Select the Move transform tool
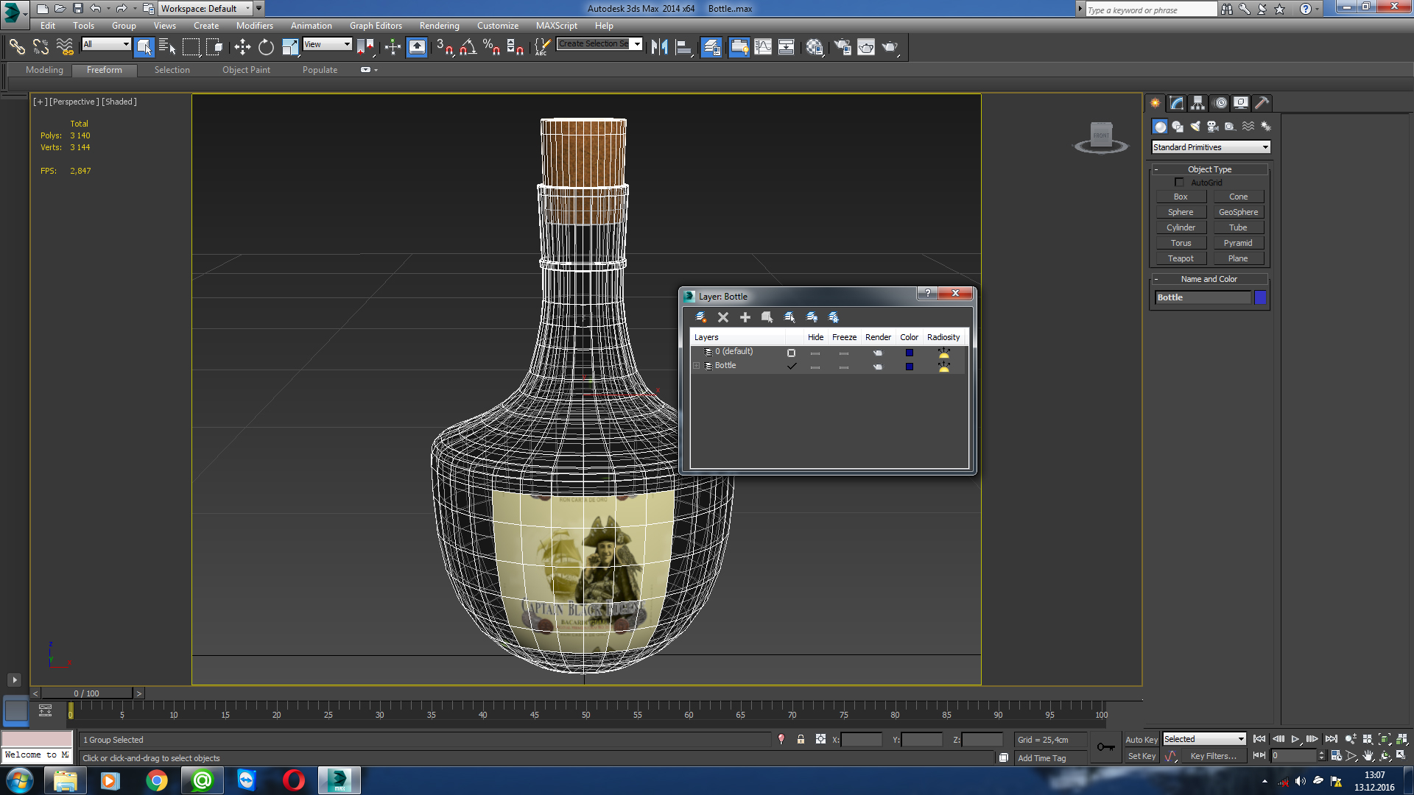 [242, 48]
